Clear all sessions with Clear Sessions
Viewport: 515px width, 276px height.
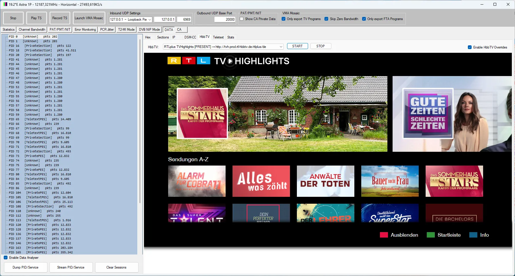pyautogui.click(x=116, y=267)
